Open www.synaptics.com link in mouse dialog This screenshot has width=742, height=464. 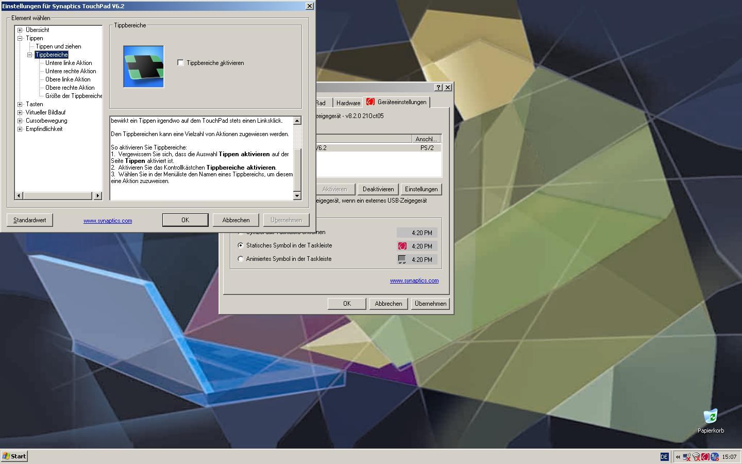(414, 280)
